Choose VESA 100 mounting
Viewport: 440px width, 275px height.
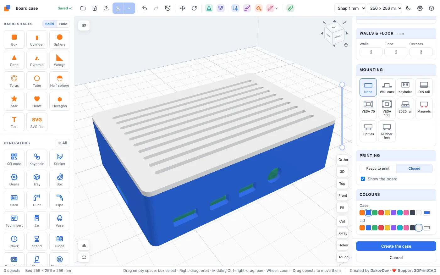pos(387,108)
